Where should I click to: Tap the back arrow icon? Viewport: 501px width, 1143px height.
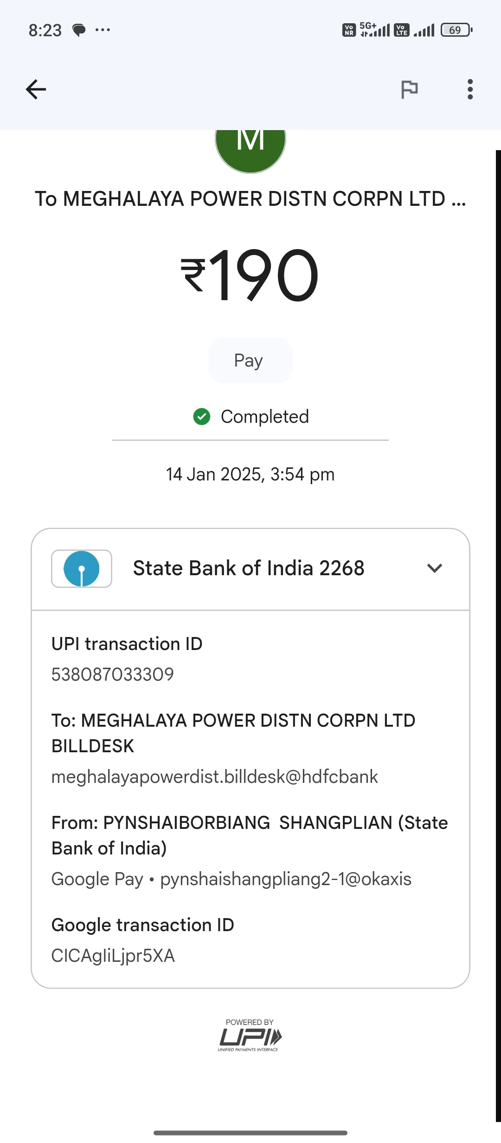pyautogui.click(x=36, y=89)
